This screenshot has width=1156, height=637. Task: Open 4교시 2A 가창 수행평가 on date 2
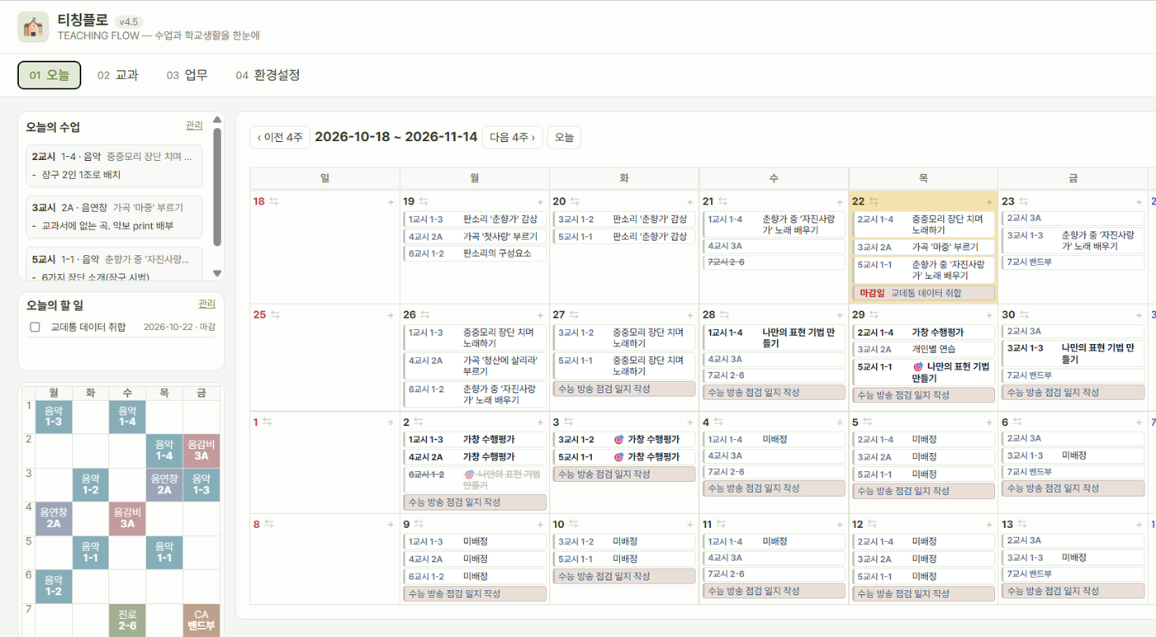click(475, 456)
